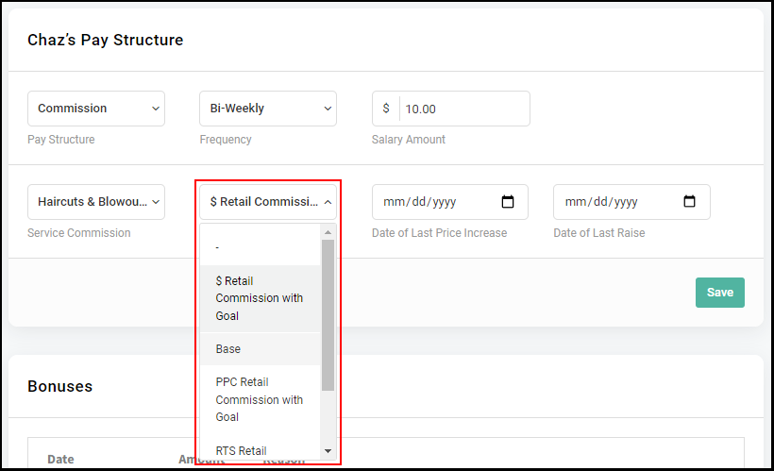Click the Date of Last Price Increase label

coord(439,233)
